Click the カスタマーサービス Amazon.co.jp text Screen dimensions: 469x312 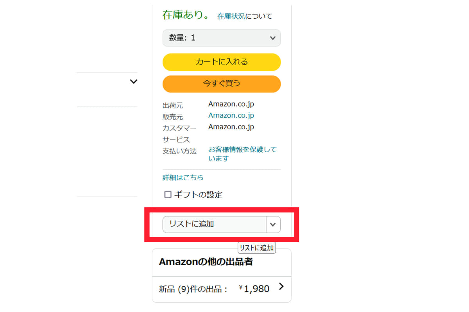[231, 127]
